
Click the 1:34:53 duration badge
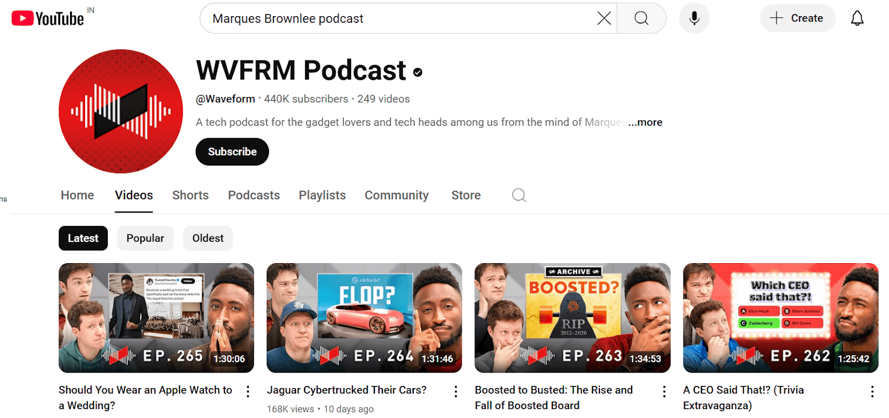tap(646, 359)
